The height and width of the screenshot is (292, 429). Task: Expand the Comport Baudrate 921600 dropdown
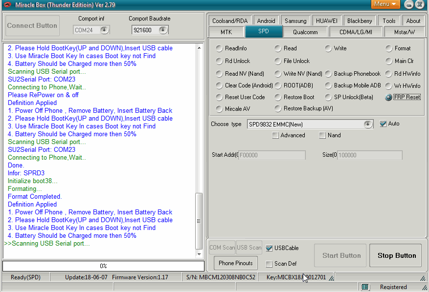pos(163,30)
